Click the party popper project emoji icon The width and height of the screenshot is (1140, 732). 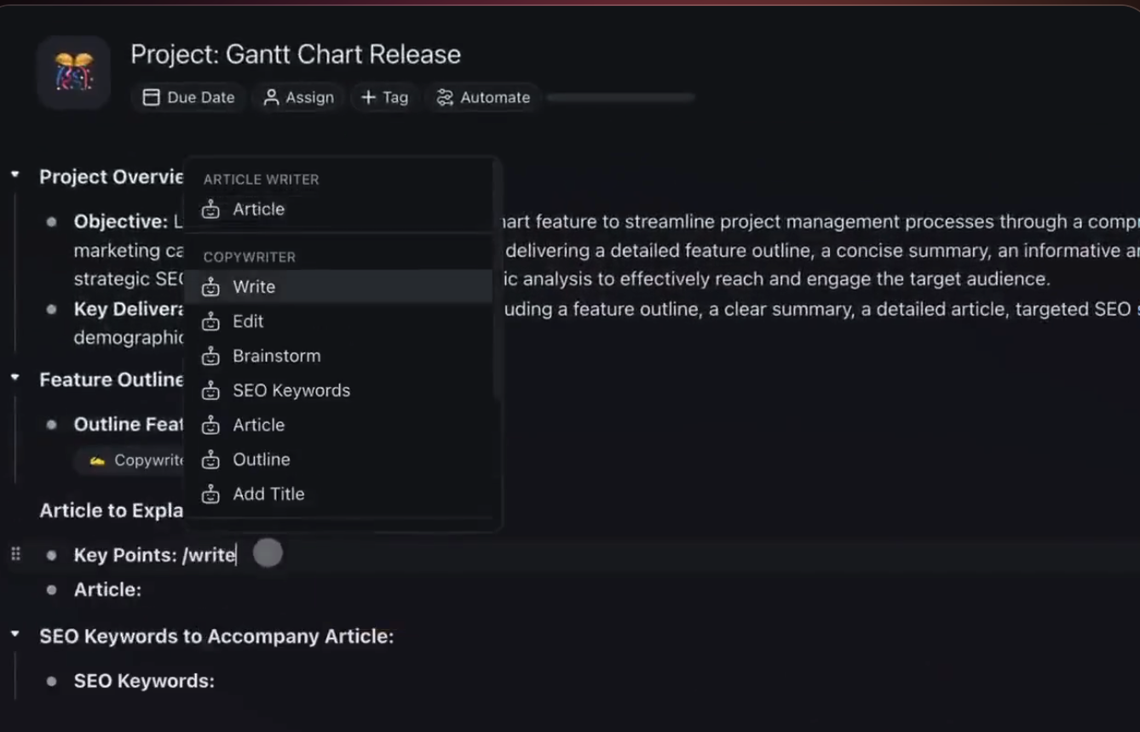point(73,71)
